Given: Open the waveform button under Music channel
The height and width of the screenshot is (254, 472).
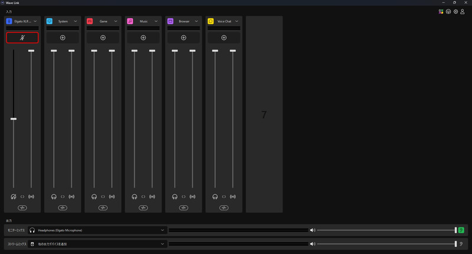Looking at the screenshot, I should 143,207.
